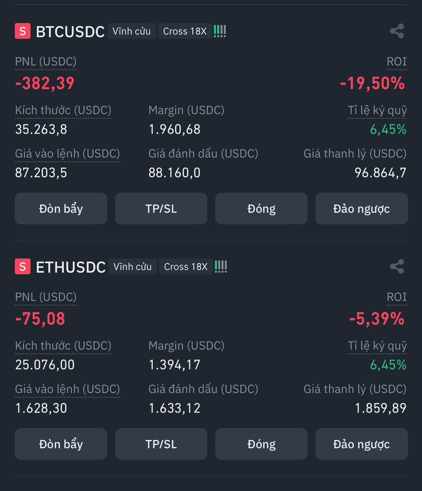Close BTCUSDC position with Đóng

261,209
